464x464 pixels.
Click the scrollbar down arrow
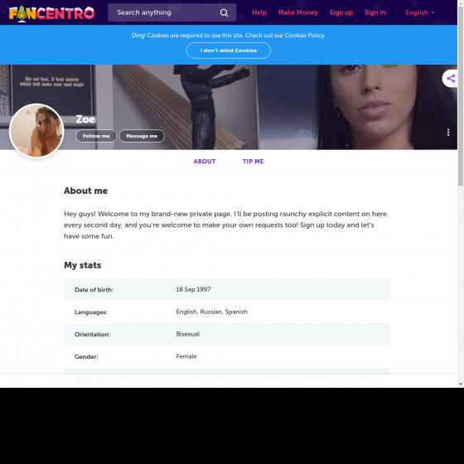[x=461, y=384]
